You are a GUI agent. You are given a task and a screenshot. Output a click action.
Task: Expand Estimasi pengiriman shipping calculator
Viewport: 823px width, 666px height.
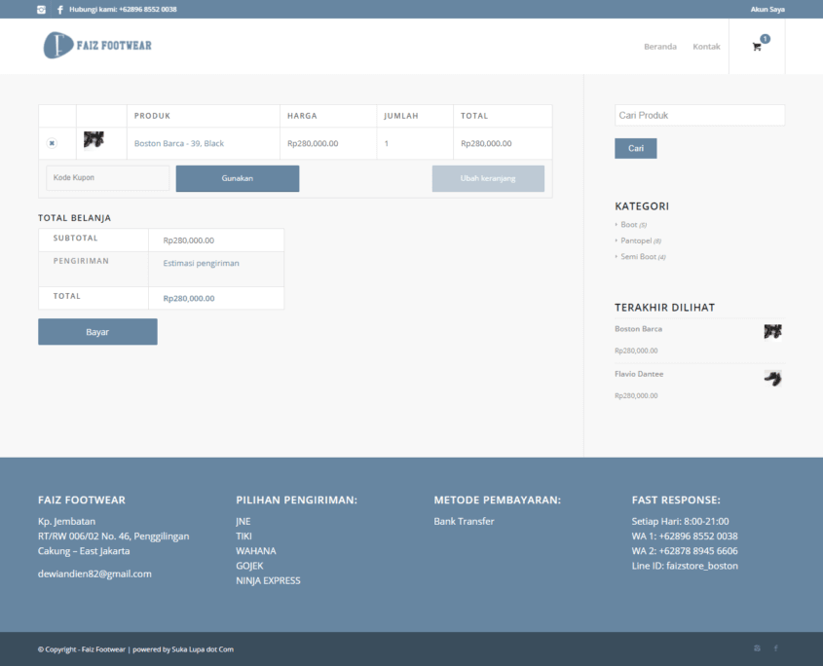pos(201,263)
